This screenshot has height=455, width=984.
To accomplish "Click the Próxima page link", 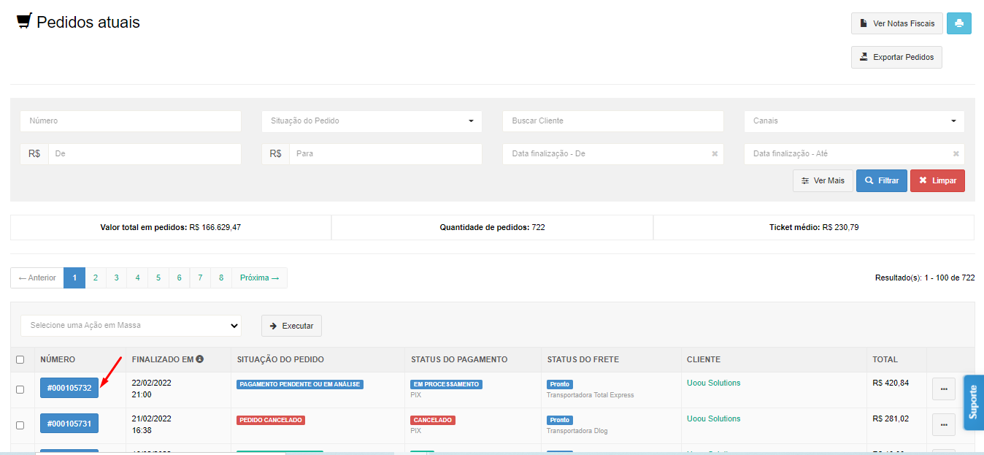I will 260,278.
